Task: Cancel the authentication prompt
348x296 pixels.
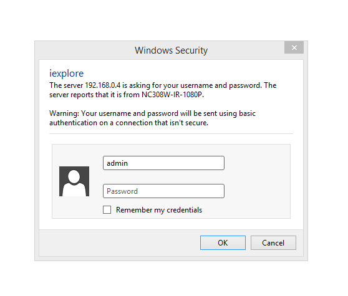Action: [x=273, y=243]
